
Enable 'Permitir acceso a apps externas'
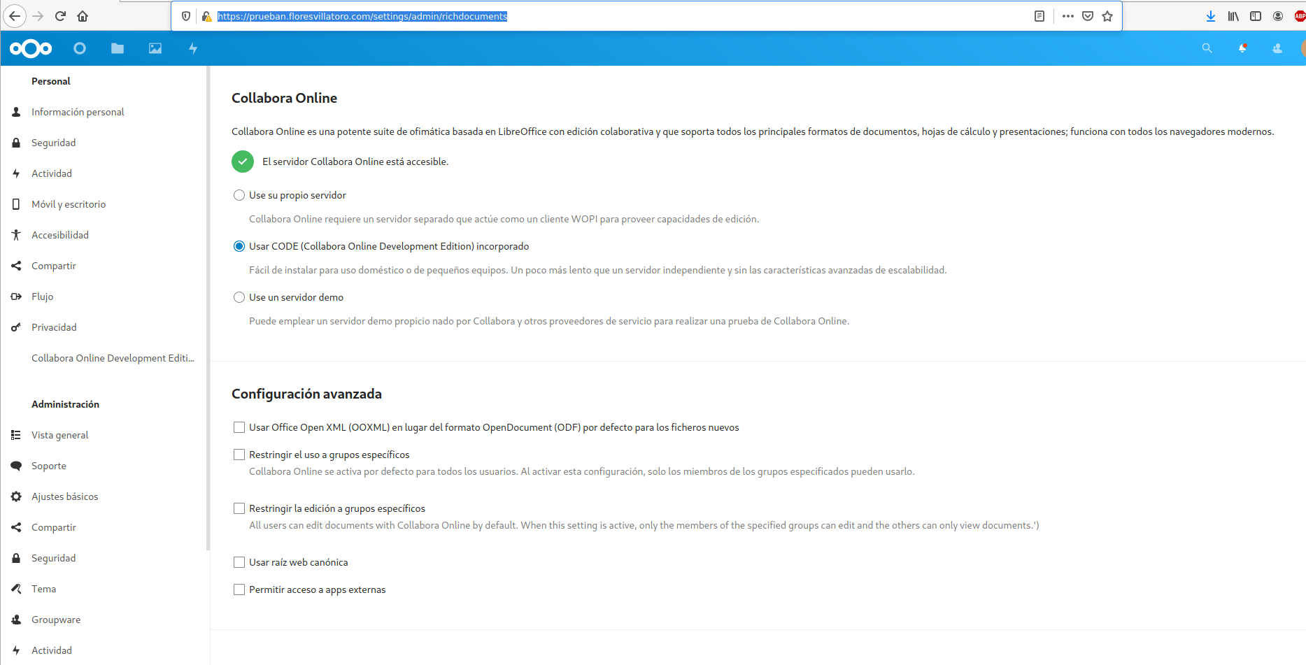pyautogui.click(x=239, y=589)
